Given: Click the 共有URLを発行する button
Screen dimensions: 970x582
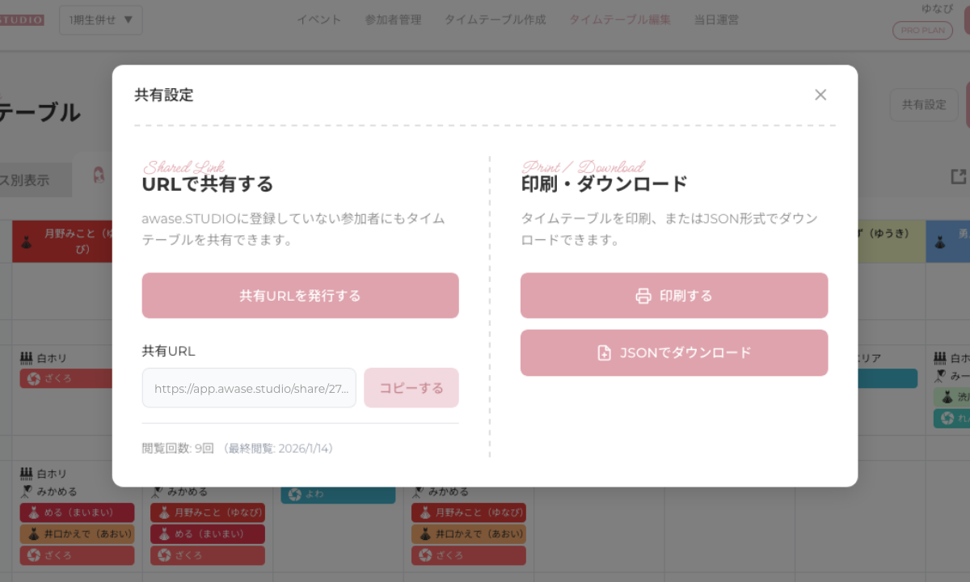Looking at the screenshot, I should (x=300, y=296).
